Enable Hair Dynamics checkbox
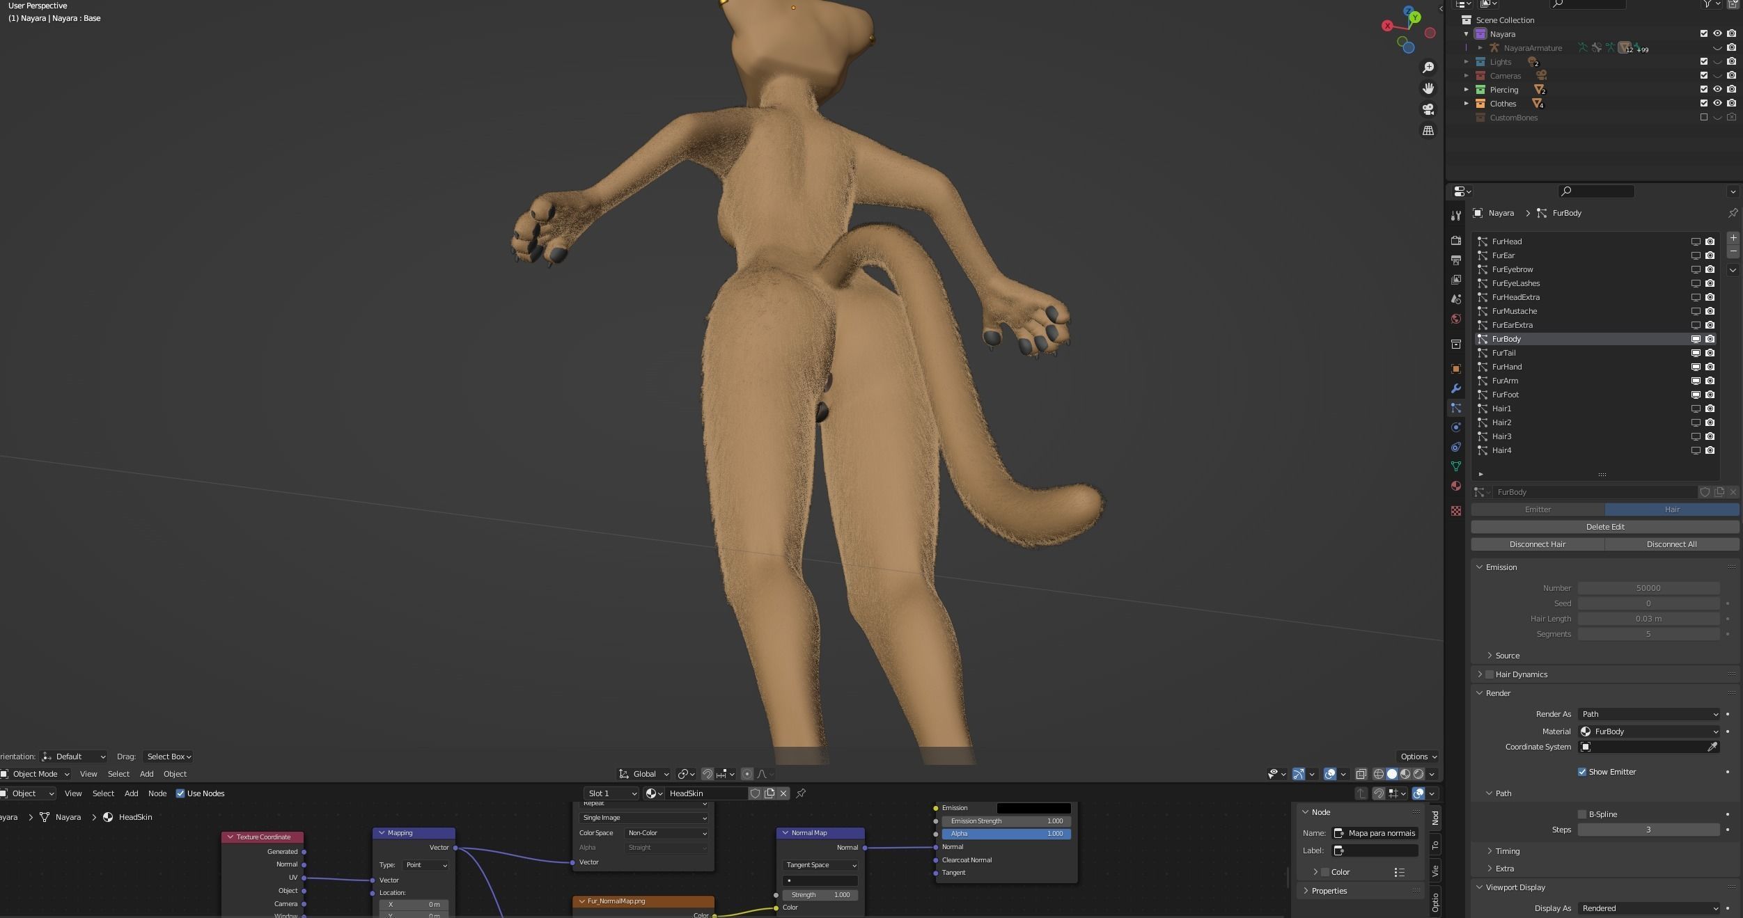1743x918 pixels. [1489, 674]
